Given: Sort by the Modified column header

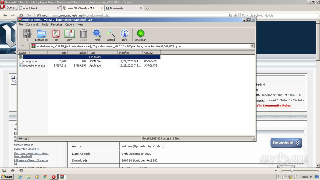Looking at the screenshot, I should [x=130, y=52].
